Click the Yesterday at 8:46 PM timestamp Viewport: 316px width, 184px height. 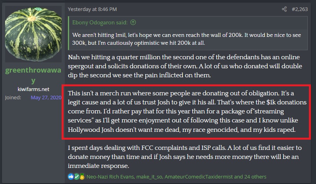(92, 9)
